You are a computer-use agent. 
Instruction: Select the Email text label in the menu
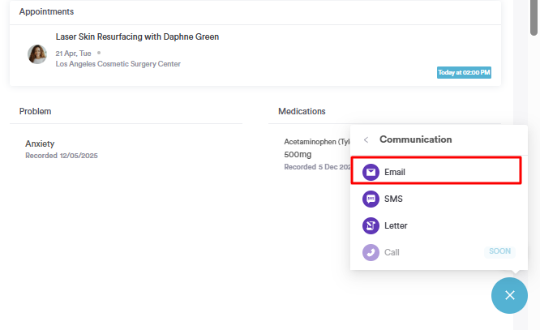click(395, 172)
